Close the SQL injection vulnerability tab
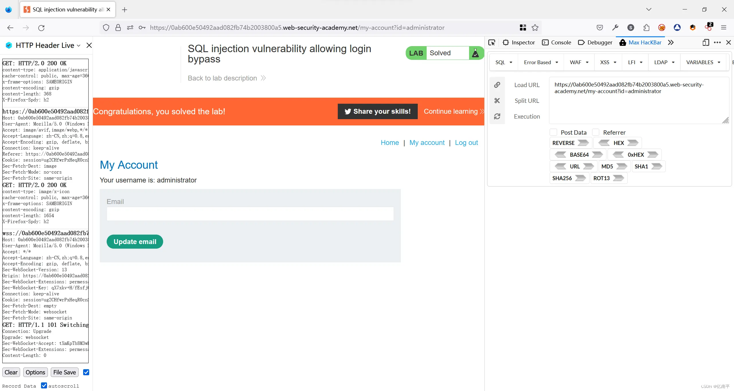This screenshot has height=391, width=734. [x=108, y=9]
